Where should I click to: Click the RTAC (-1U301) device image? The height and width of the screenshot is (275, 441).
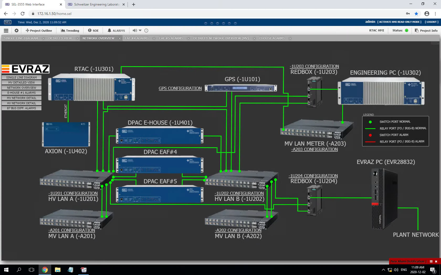pos(92,88)
